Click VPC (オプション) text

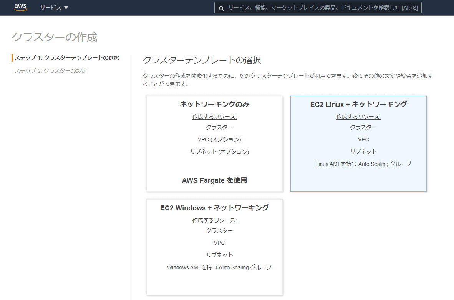click(219, 139)
